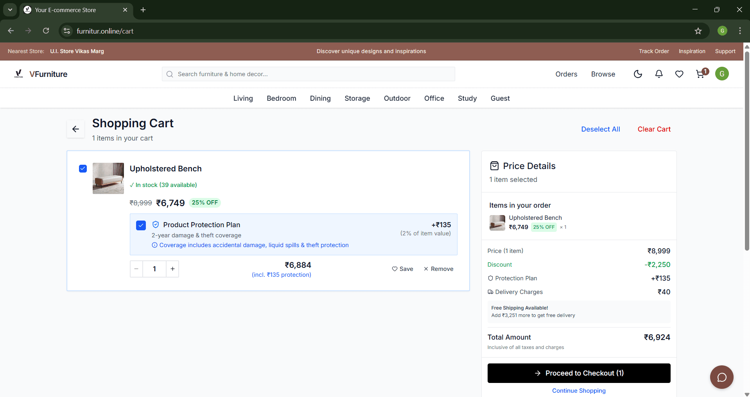Open the notifications bell
The width and height of the screenshot is (750, 397).
[x=658, y=74]
